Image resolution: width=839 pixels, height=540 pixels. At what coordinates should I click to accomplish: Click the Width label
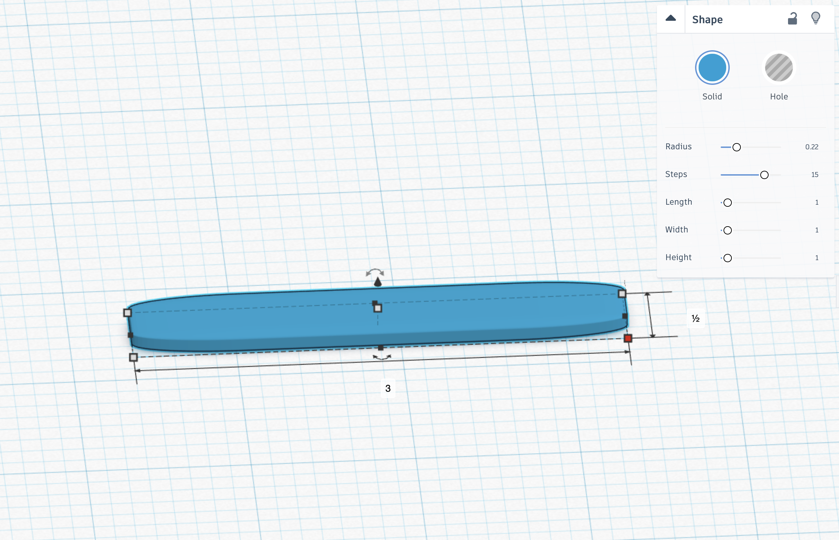point(676,230)
